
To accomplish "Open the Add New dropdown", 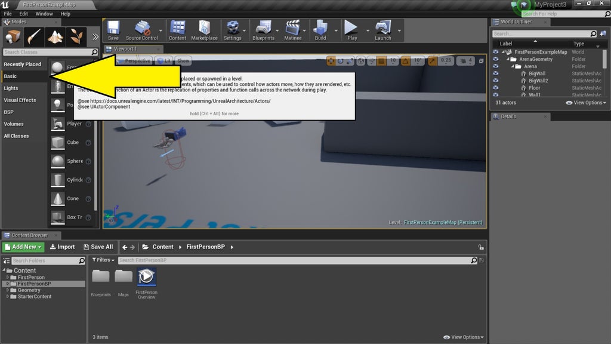I will 23,247.
